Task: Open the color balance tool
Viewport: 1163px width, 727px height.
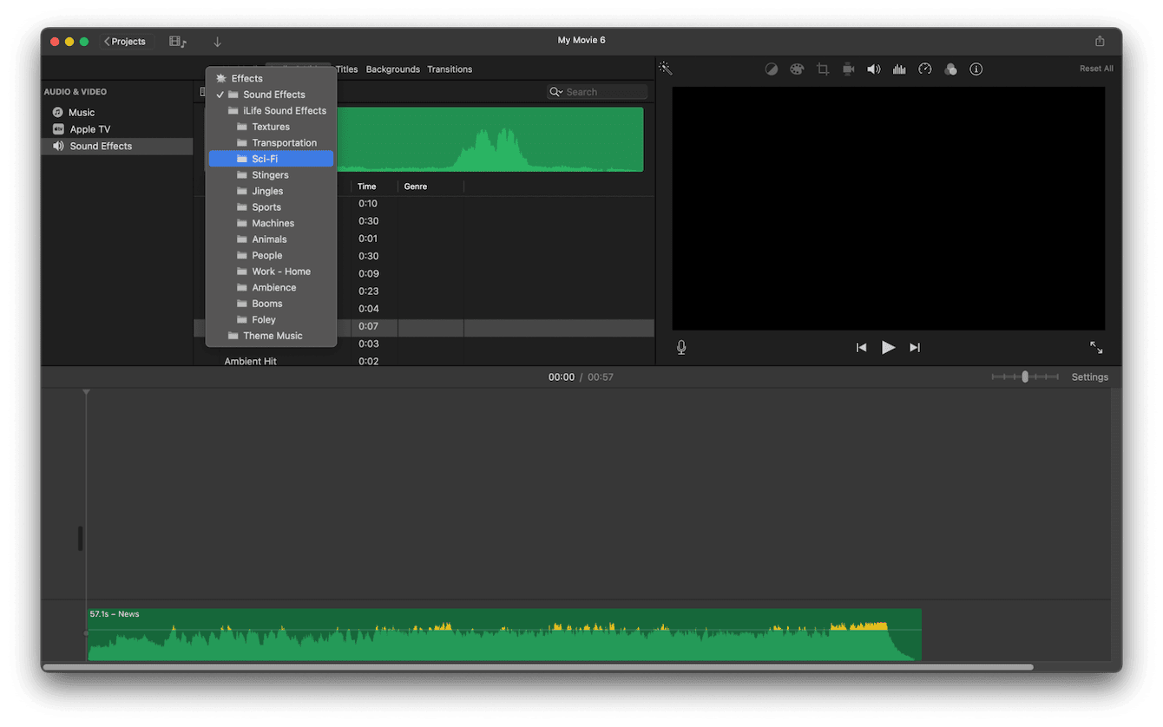Action: (x=771, y=69)
